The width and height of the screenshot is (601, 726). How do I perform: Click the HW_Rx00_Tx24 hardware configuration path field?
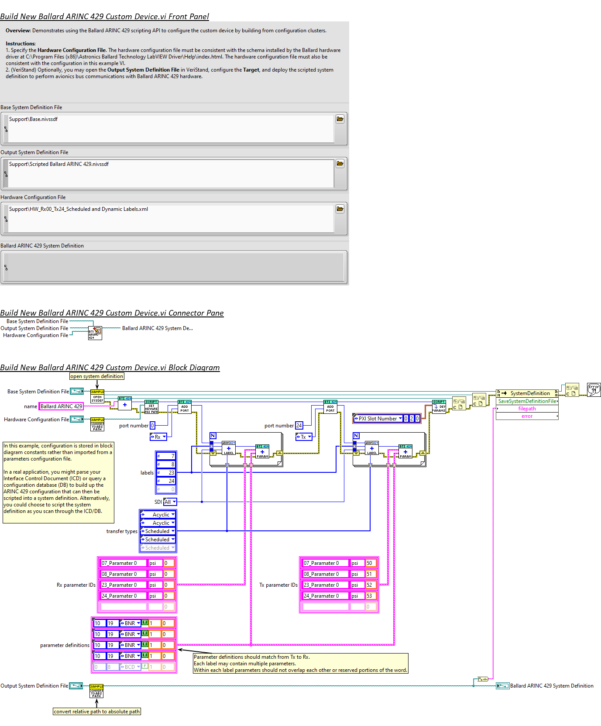(171, 219)
